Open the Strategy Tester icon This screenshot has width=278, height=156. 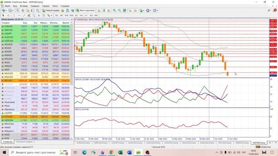click(x=38, y=10)
